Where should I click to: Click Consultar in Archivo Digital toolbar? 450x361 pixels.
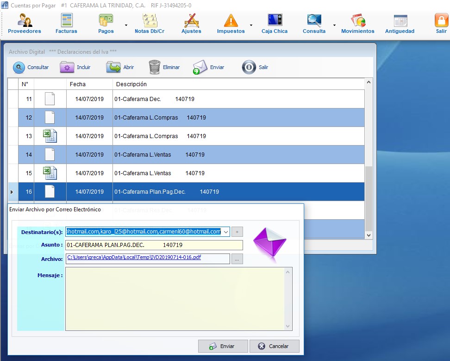coord(31,68)
